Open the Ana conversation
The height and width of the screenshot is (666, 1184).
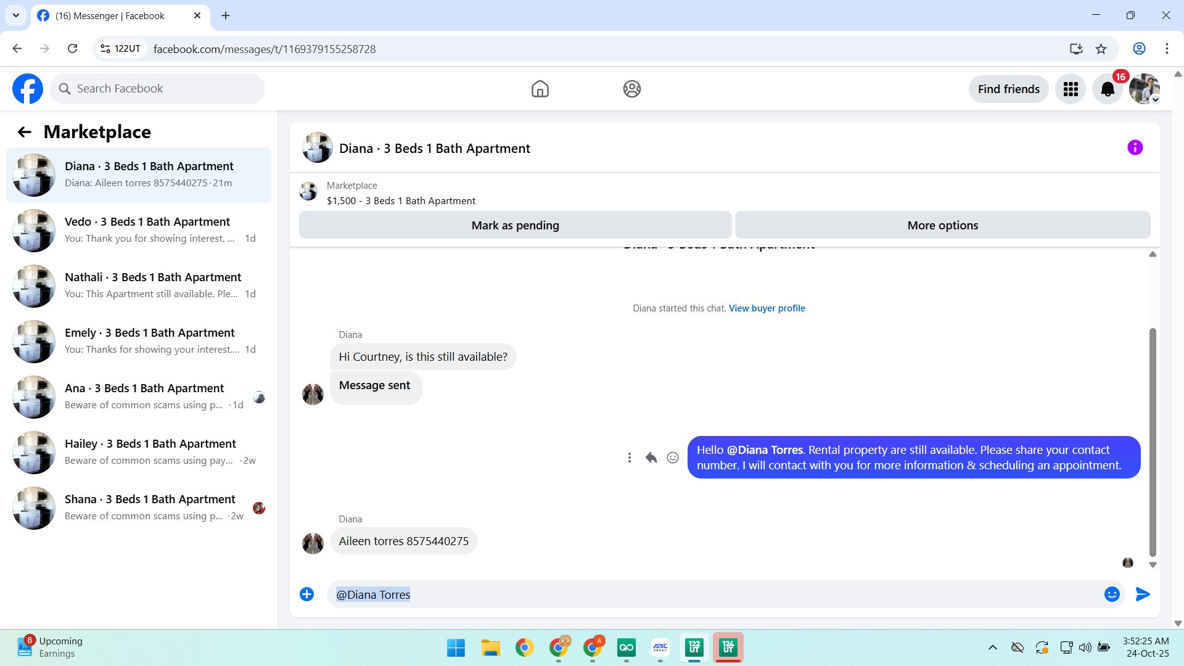(139, 397)
